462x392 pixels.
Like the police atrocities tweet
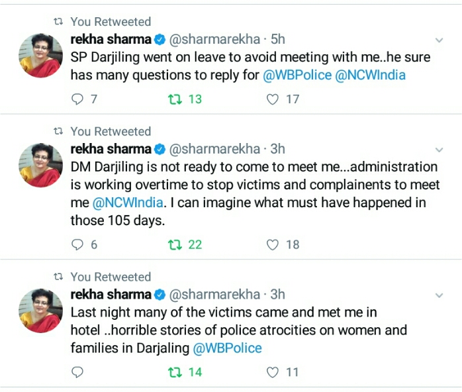coord(273,372)
